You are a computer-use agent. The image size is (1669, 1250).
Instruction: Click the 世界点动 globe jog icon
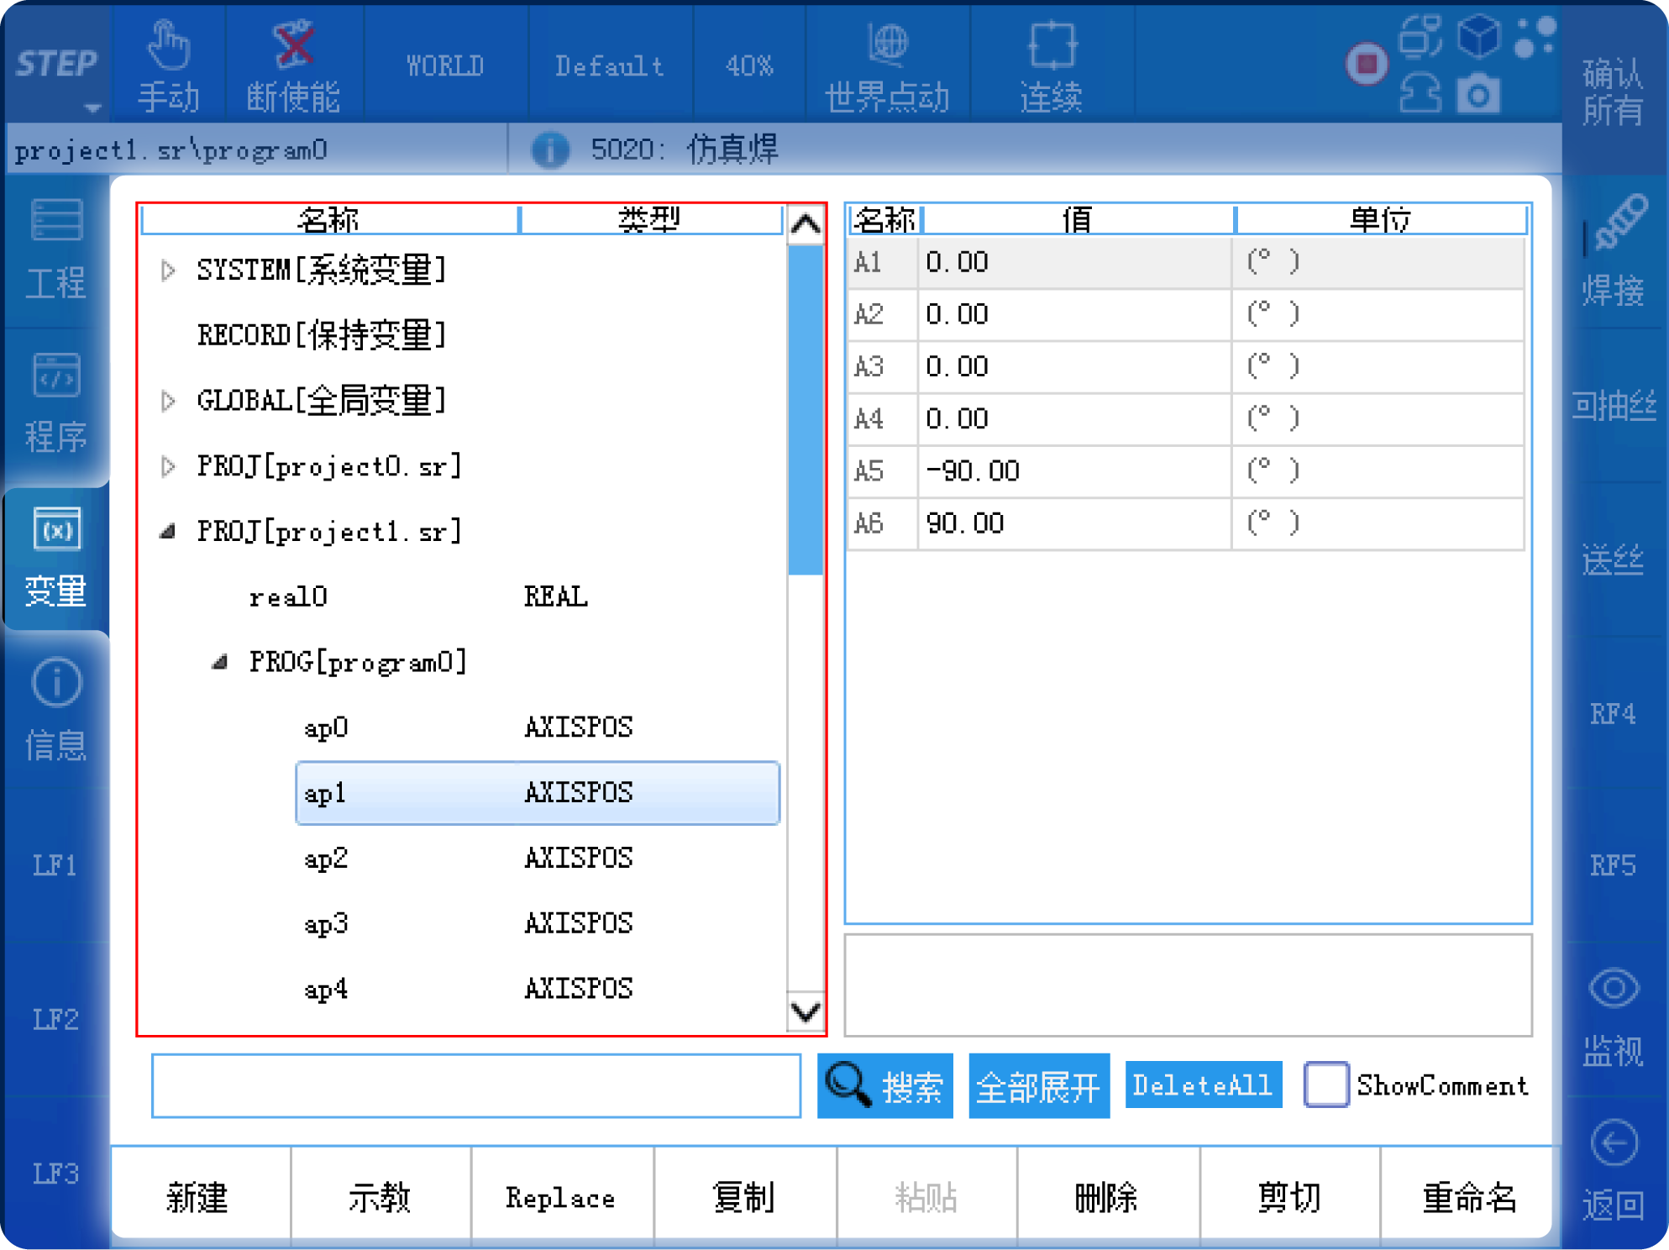(887, 44)
